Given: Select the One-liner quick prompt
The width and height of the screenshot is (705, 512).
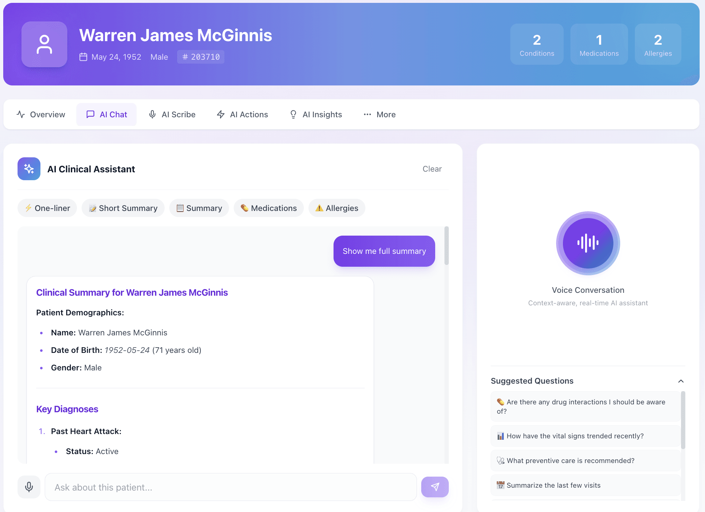Looking at the screenshot, I should tap(47, 208).
